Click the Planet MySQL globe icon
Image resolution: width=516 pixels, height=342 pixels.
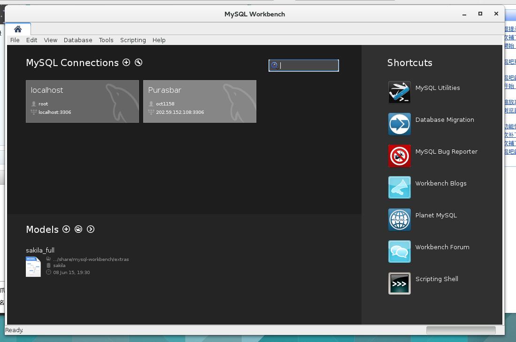pos(400,219)
